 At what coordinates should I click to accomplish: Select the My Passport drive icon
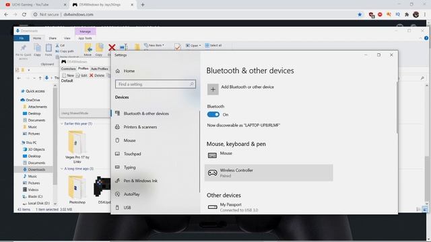pyautogui.click(x=213, y=207)
